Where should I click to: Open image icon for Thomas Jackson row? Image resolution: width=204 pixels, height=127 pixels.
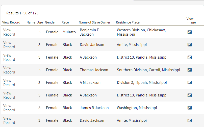coord(190,70)
